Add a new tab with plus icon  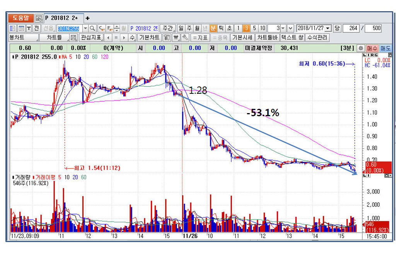coord(87,18)
